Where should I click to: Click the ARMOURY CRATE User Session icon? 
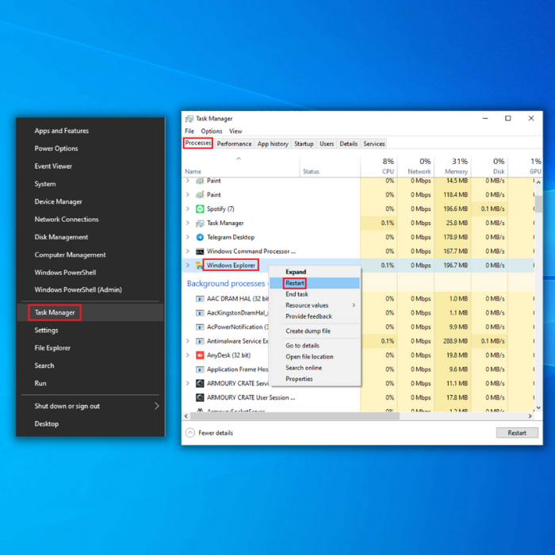[x=200, y=397]
